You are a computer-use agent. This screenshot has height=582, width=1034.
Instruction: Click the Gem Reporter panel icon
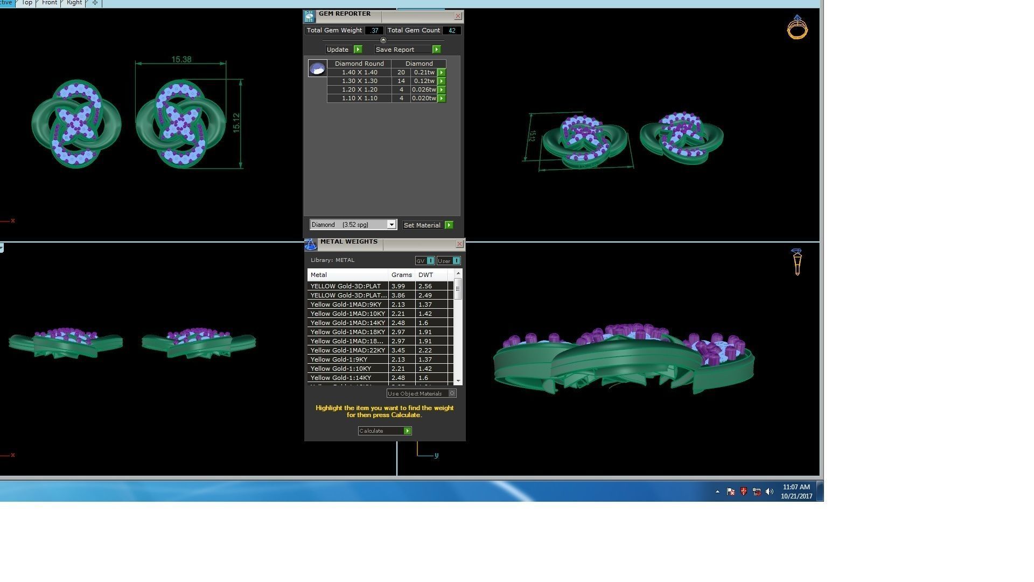point(309,17)
